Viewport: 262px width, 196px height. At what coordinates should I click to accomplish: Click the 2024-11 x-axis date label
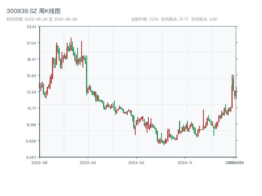[185, 162]
